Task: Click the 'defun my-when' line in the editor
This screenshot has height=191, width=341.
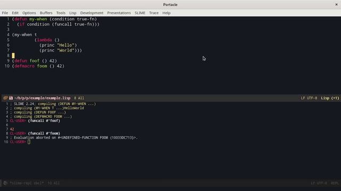Action: pyautogui.click(x=54, y=19)
